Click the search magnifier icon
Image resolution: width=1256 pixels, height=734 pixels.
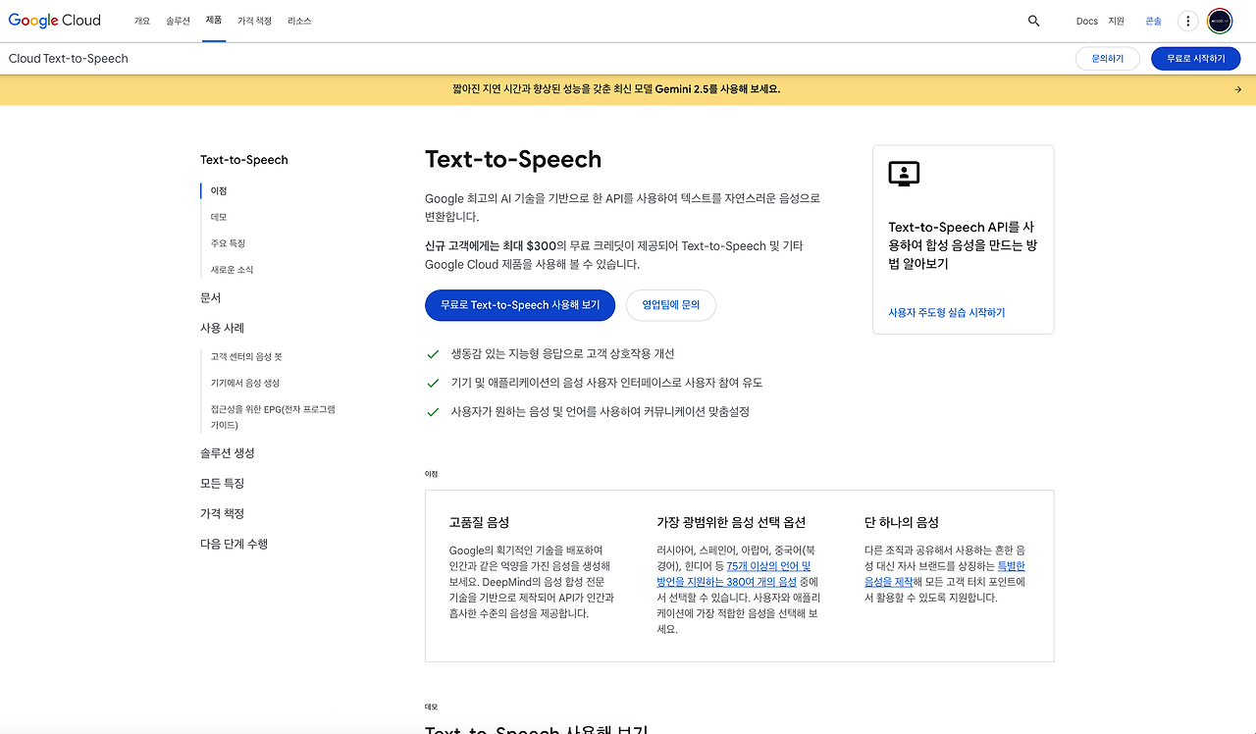coord(1033,21)
